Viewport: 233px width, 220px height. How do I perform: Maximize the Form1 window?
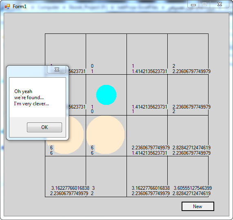(204, 4)
